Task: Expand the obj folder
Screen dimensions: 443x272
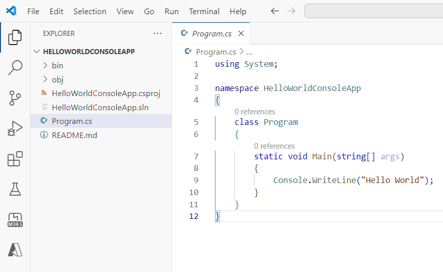Action: click(57, 79)
